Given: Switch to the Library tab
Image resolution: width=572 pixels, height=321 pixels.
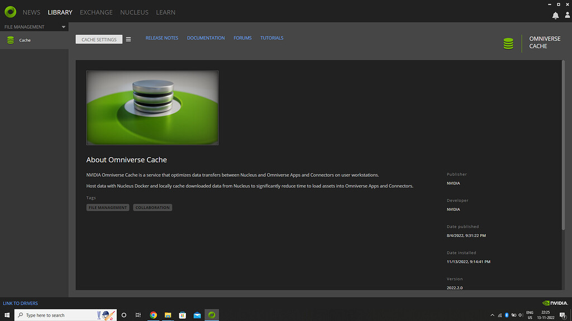Looking at the screenshot, I should (x=60, y=12).
